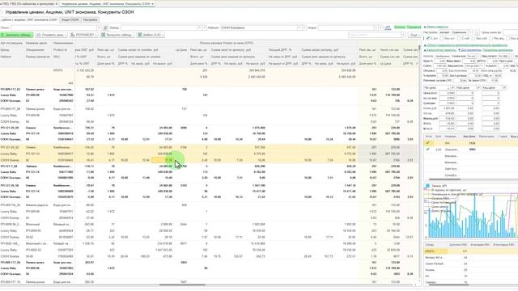Open the Акции ОЗОН subtab

point(70,19)
